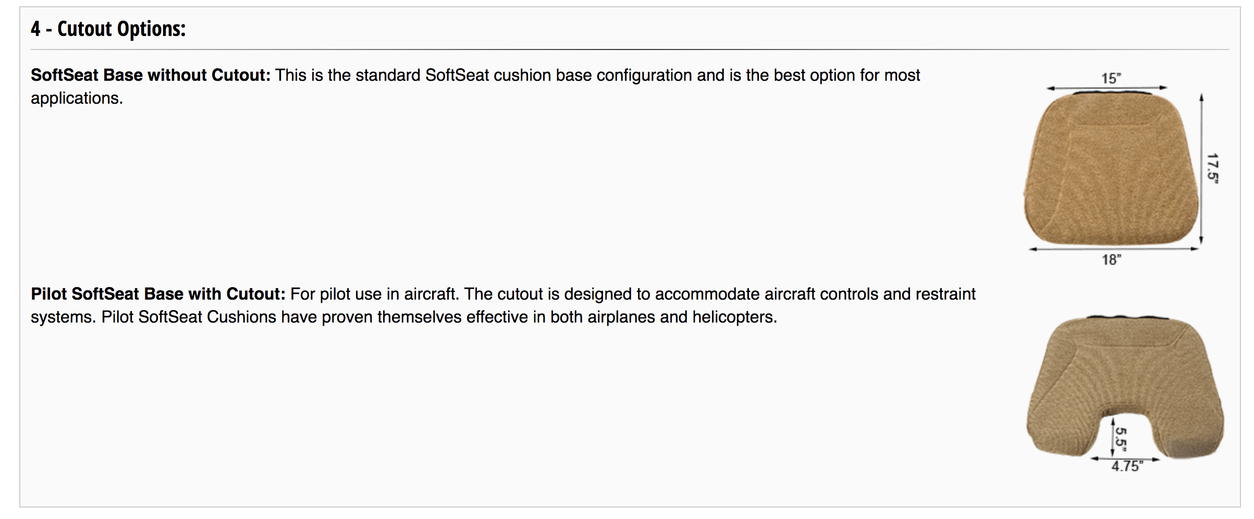
Task: Click the 15" width dimension label
Action: pyautogui.click(x=1111, y=78)
